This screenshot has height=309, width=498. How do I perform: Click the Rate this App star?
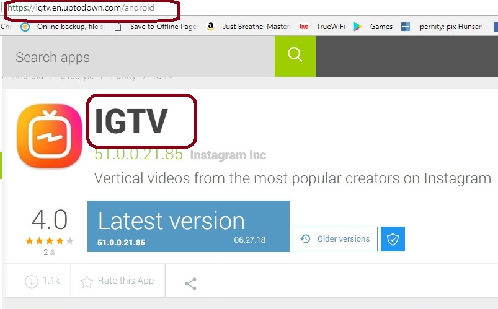pos(87,281)
